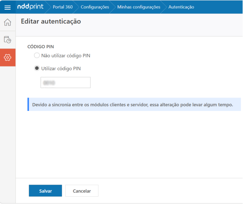Navigate to Portal 360 breadcrumb
The image size is (243, 204).
(x=62, y=7)
